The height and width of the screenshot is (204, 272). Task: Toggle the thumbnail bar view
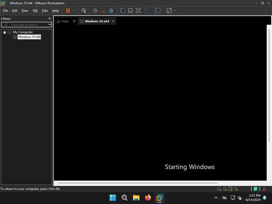pyautogui.click(x=130, y=11)
